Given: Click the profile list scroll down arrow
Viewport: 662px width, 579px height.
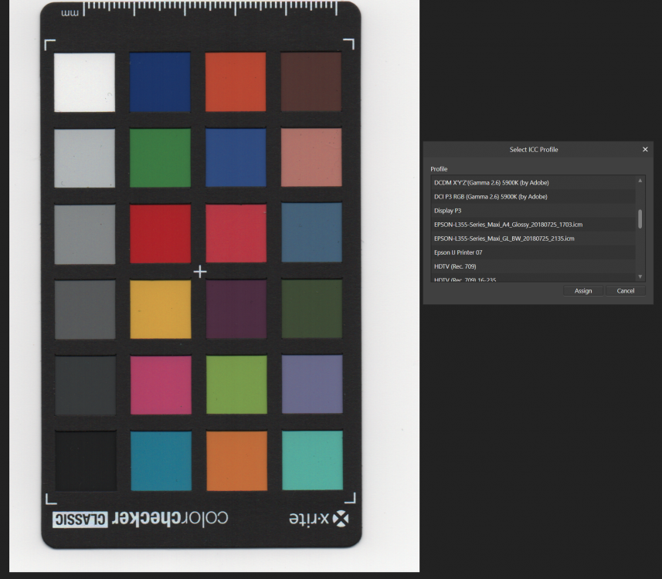Looking at the screenshot, I should point(640,276).
